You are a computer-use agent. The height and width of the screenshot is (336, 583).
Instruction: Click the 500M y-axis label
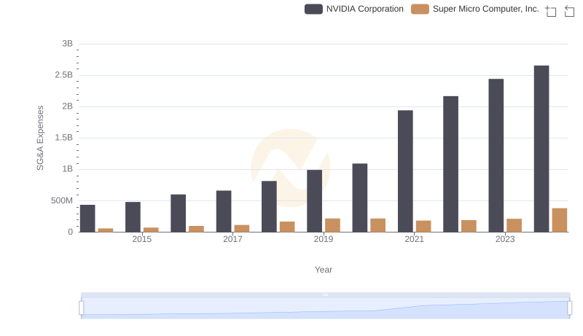click(x=62, y=200)
